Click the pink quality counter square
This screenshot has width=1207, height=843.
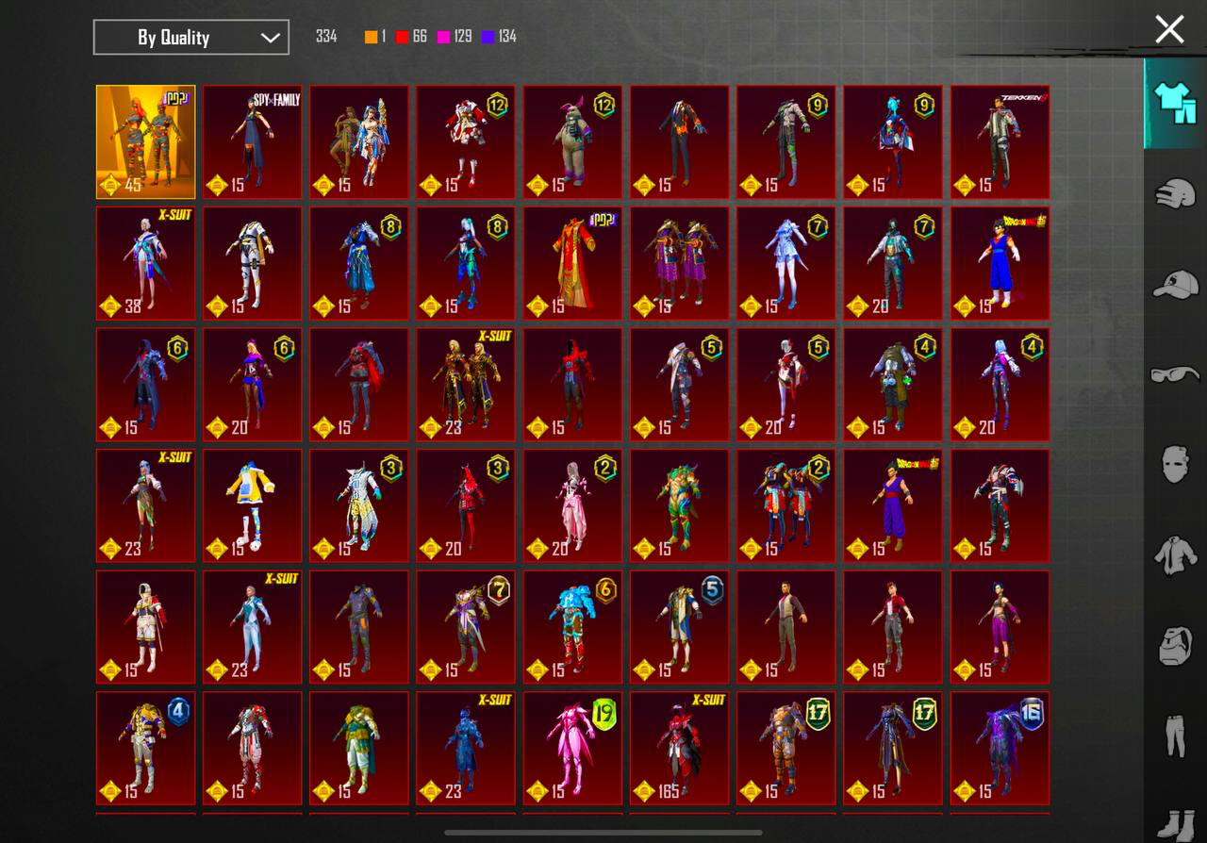[443, 37]
